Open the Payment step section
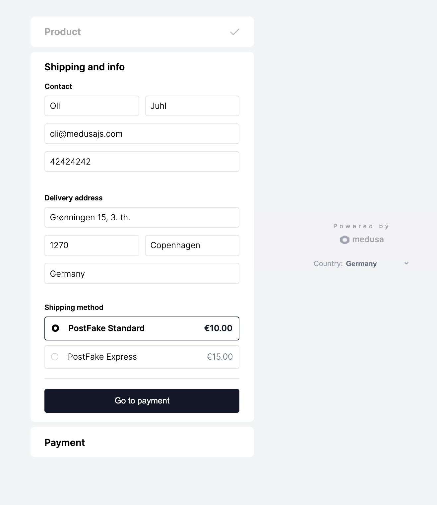 (x=65, y=443)
